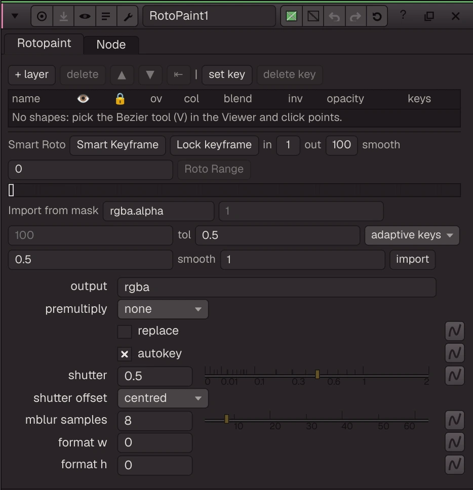This screenshot has width=473, height=490.
Task: Click the wrench icon in header
Action: [128, 16]
